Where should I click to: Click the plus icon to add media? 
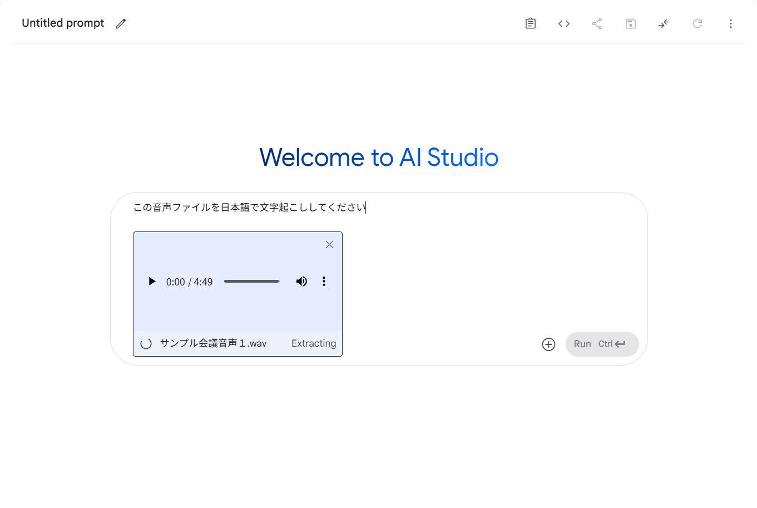pos(548,344)
